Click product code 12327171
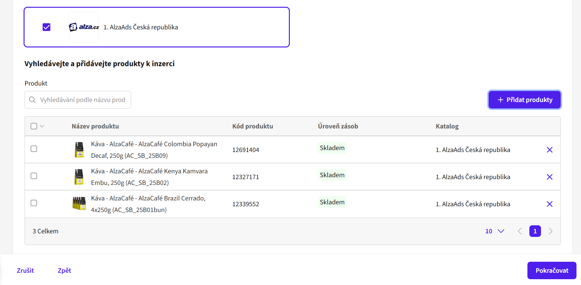Screen dimensions: 581x285 (246, 177)
